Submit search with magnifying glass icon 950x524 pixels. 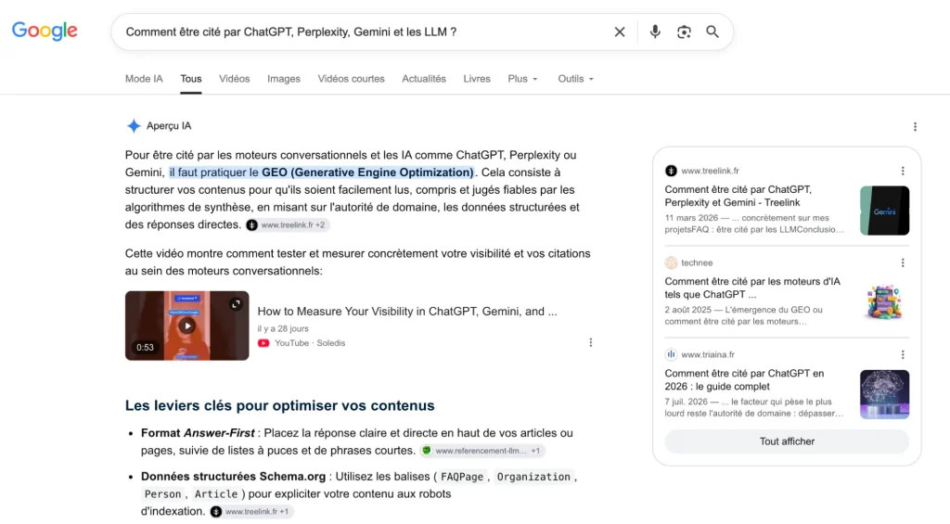click(x=712, y=32)
